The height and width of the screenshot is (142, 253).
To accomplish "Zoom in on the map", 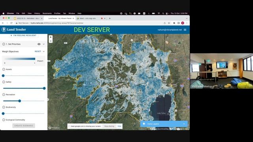I will tap(51, 37).
